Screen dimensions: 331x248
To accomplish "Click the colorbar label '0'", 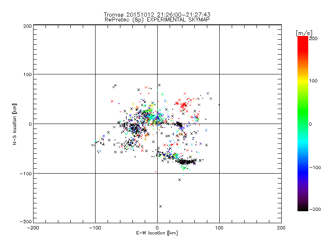I will (310, 124).
